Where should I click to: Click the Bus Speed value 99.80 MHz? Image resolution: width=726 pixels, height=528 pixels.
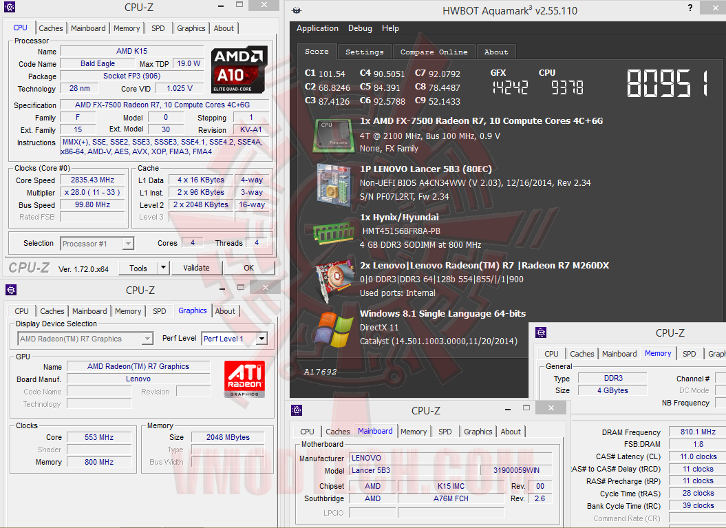(93, 204)
